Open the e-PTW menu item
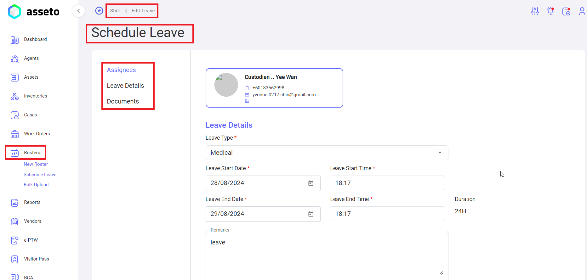The height and width of the screenshot is (280, 587). [x=31, y=240]
